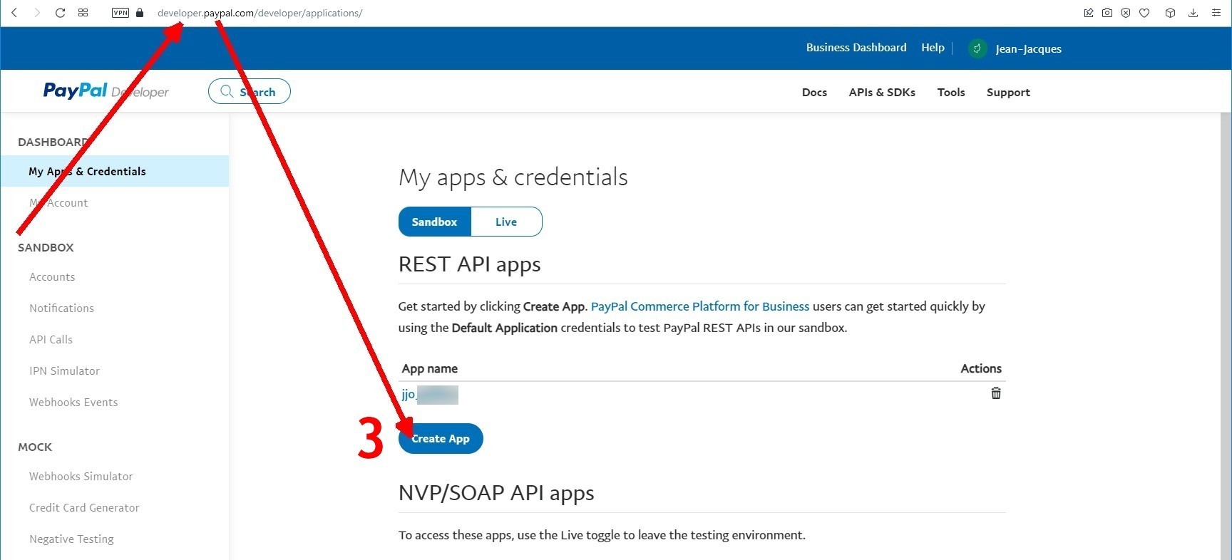The image size is (1232, 560).
Task: Click the page vertical scrollbar
Action: tap(1226, 335)
